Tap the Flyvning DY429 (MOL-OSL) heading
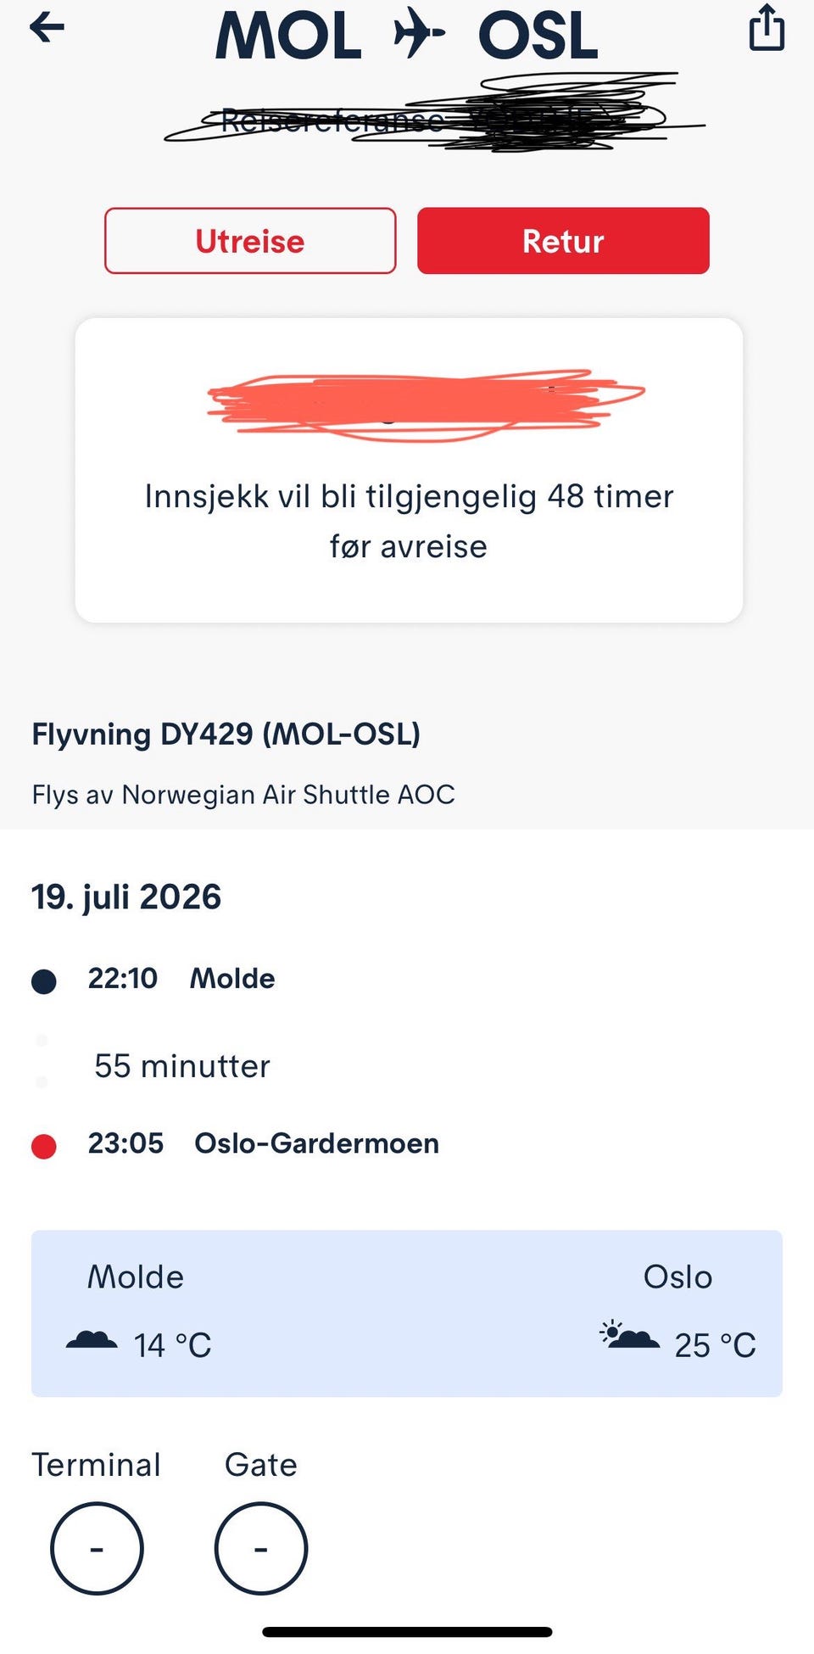Screen dimensions: 814x1654 [226, 734]
